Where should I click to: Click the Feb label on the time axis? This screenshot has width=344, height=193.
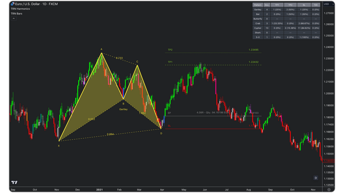point(120,190)
